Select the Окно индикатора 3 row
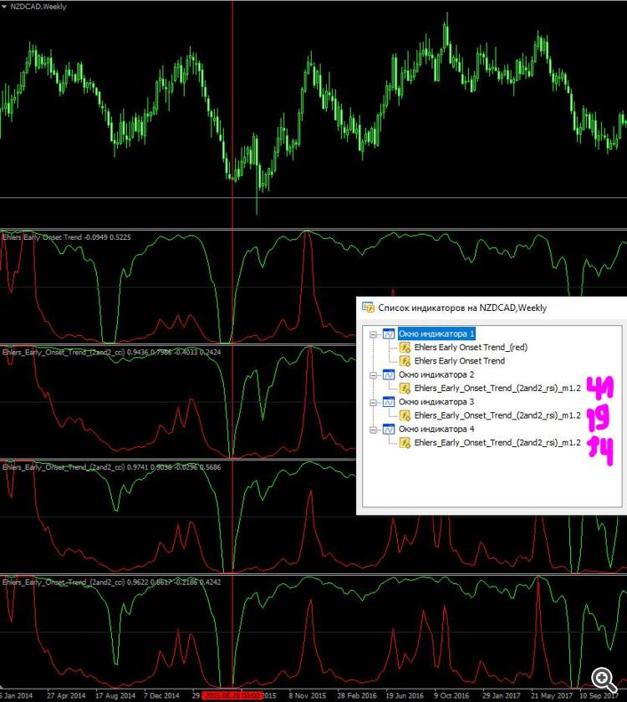 tap(436, 402)
